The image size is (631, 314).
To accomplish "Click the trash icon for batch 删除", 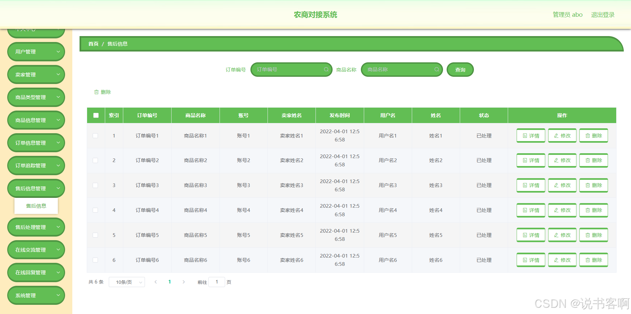I will click(x=97, y=92).
